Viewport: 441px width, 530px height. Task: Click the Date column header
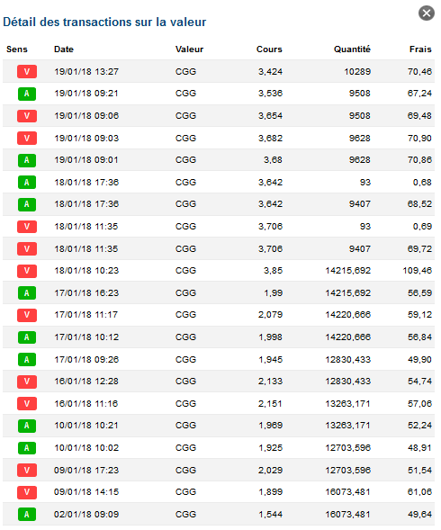tap(64, 49)
